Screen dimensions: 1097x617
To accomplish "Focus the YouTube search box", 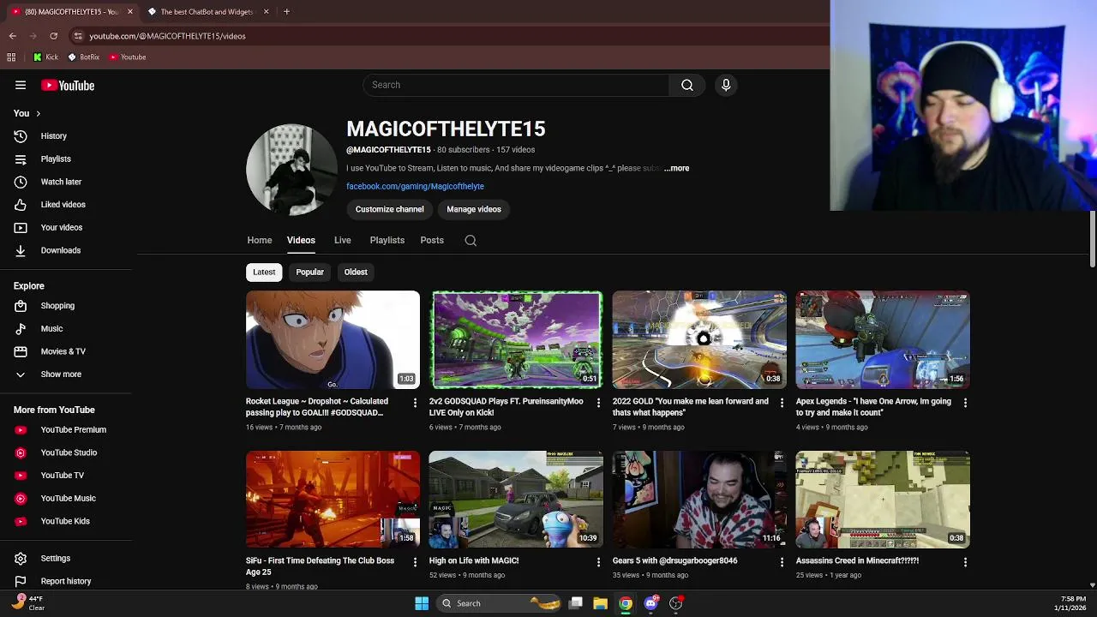I will click(x=516, y=85).
